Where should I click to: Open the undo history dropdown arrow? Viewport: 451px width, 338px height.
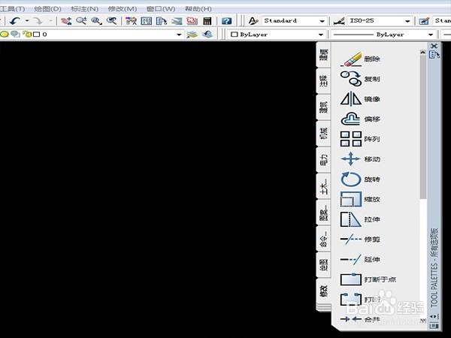[x=27, y=21]
